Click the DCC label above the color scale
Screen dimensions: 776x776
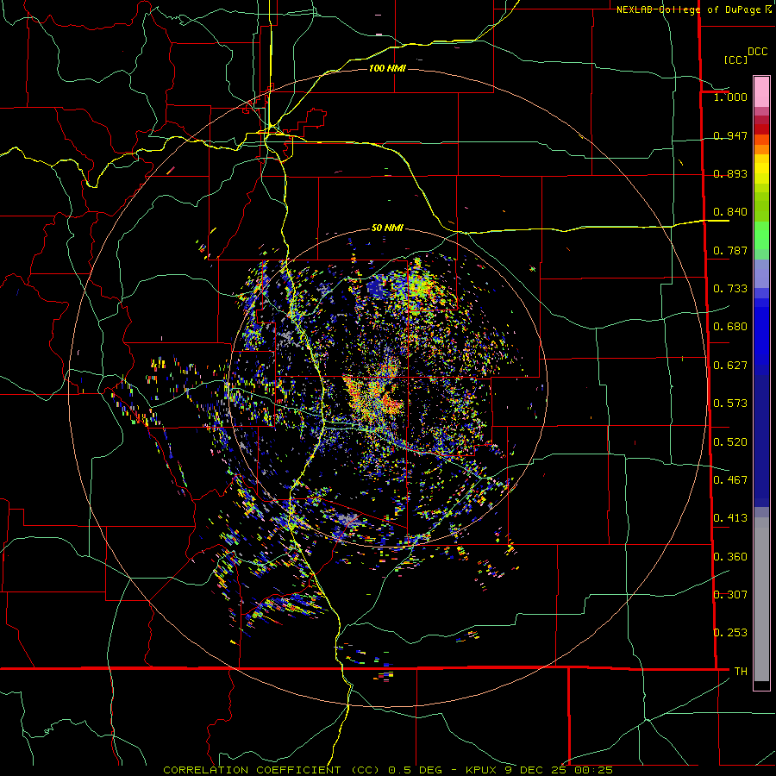[757, 52]
